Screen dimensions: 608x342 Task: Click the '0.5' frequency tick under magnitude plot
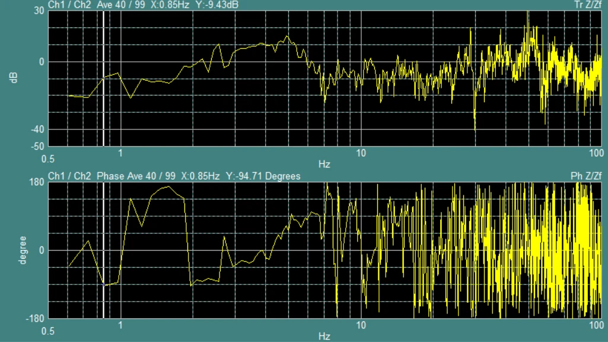(48, 159)
